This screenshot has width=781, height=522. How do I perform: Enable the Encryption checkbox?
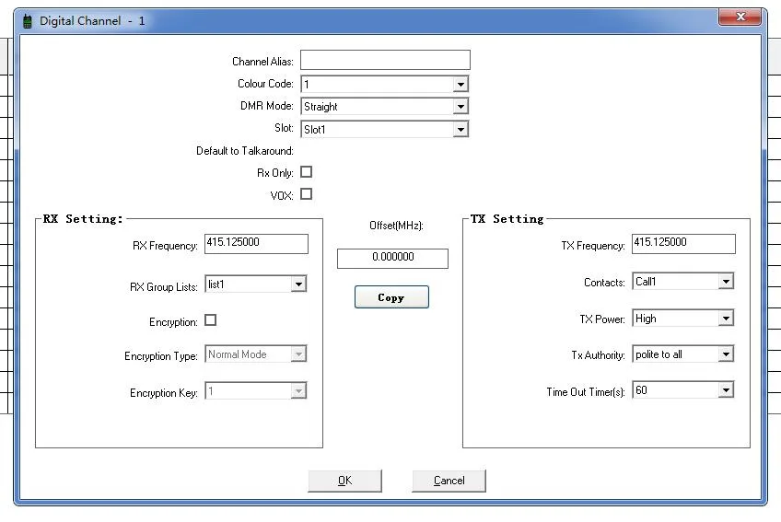click(211, 320)
